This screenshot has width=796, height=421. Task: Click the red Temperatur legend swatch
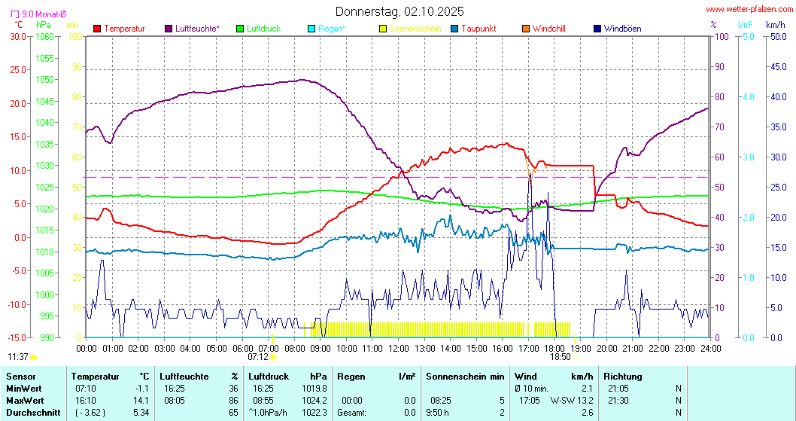tap(97, 29)
